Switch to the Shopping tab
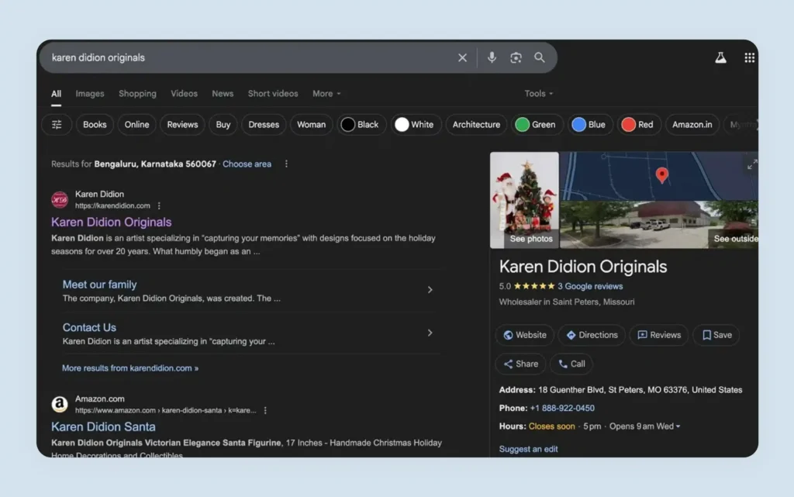 (x=137, y=94)
